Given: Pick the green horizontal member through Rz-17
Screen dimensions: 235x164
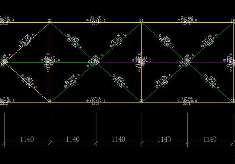Looking at the screenshot, I should pyautogui.click(x=50, y=63).
